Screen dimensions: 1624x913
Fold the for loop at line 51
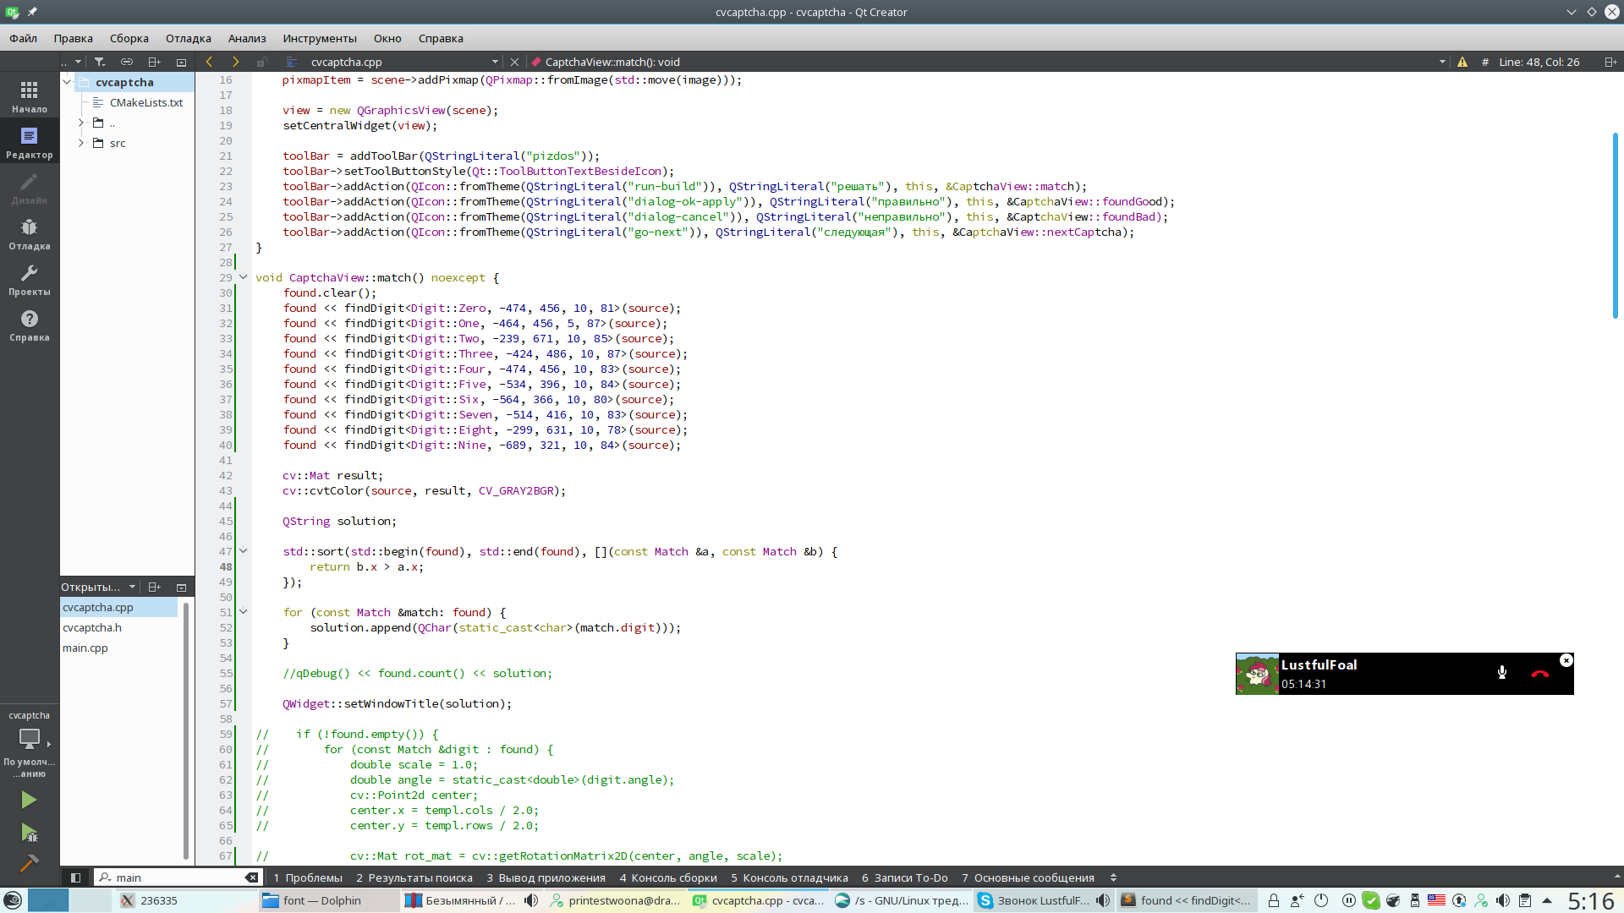(x=244, y=612)
